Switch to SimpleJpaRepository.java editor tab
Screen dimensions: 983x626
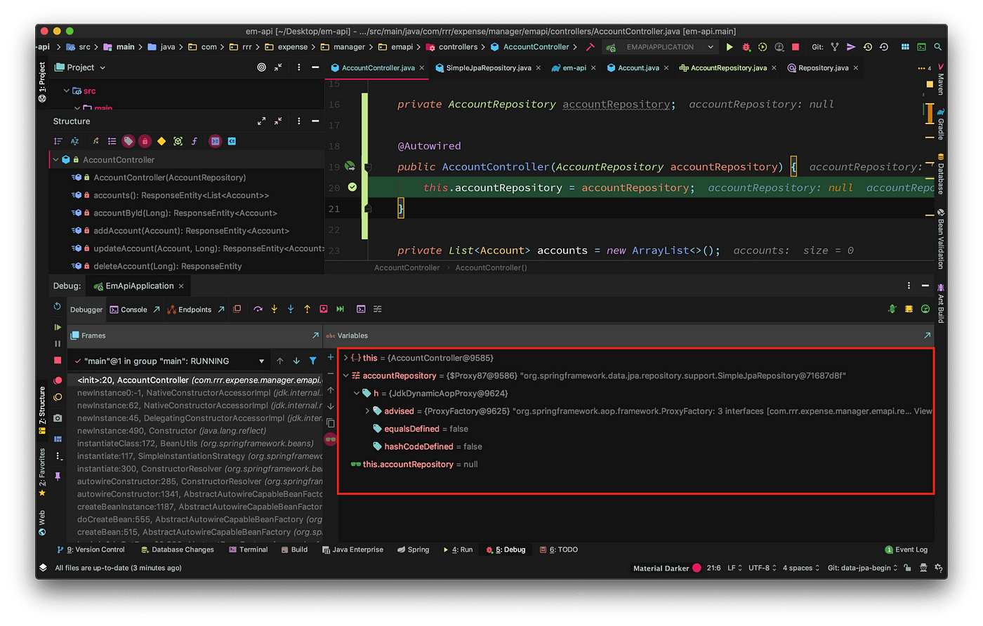pos(488,68)
